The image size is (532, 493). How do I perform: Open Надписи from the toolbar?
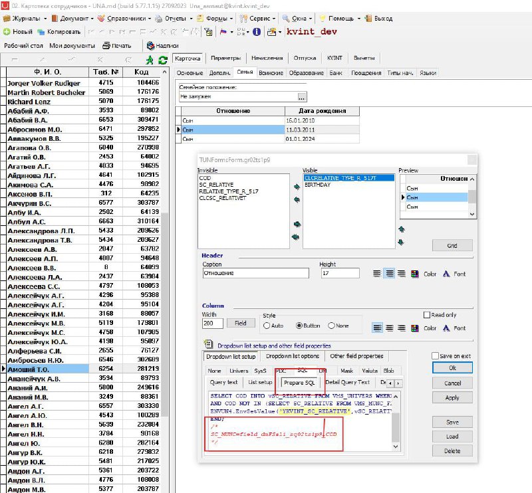pos(162,45)
